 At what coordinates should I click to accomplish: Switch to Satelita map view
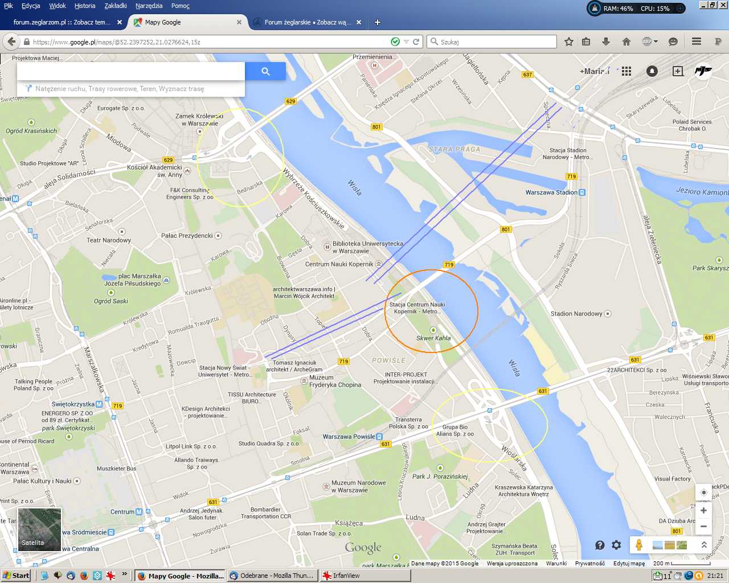click(39, 529)
